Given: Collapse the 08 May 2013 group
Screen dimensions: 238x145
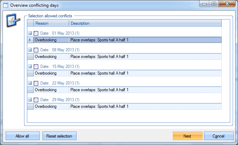Looking at the screenshot, I should pyautogui.click(x=30, y=50).
